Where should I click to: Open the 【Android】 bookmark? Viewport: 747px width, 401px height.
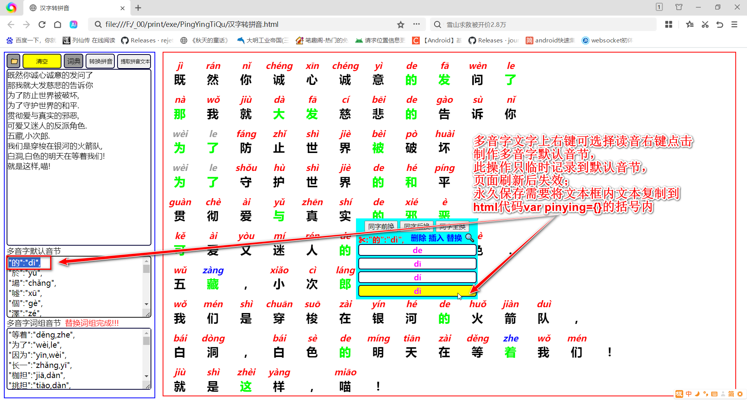coord(437,40)
